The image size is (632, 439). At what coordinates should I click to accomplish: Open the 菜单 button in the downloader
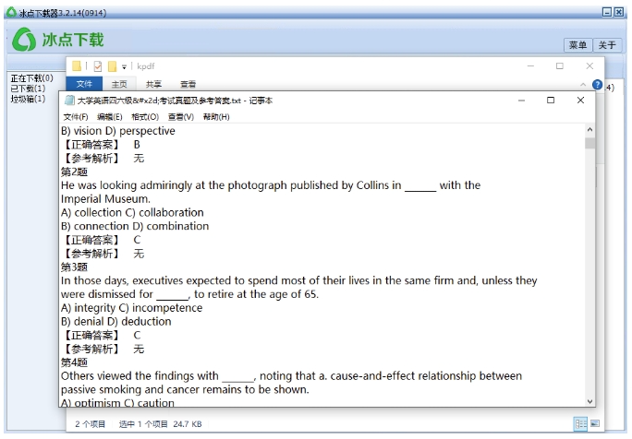[577, 44]
